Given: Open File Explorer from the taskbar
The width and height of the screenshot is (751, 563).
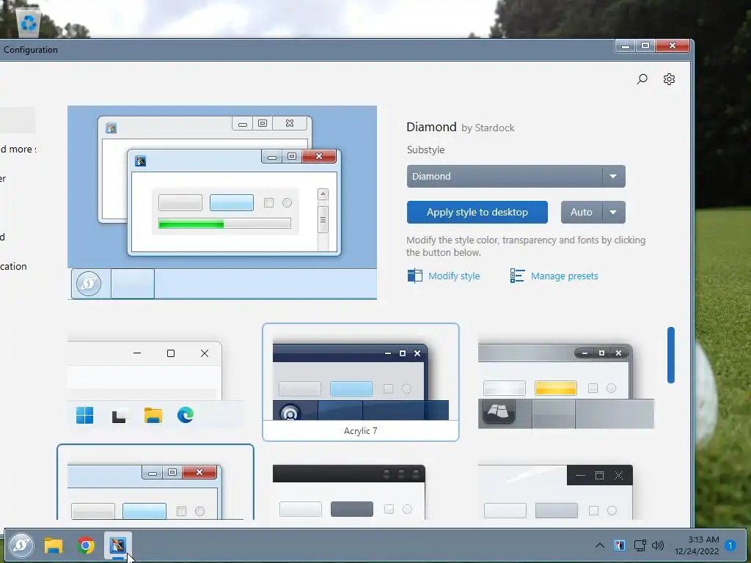Looking at the screenshot, I should coord(54,545).
